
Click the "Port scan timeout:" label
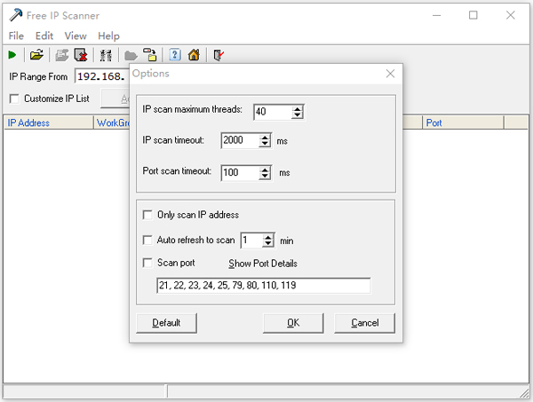pos(177,170)
